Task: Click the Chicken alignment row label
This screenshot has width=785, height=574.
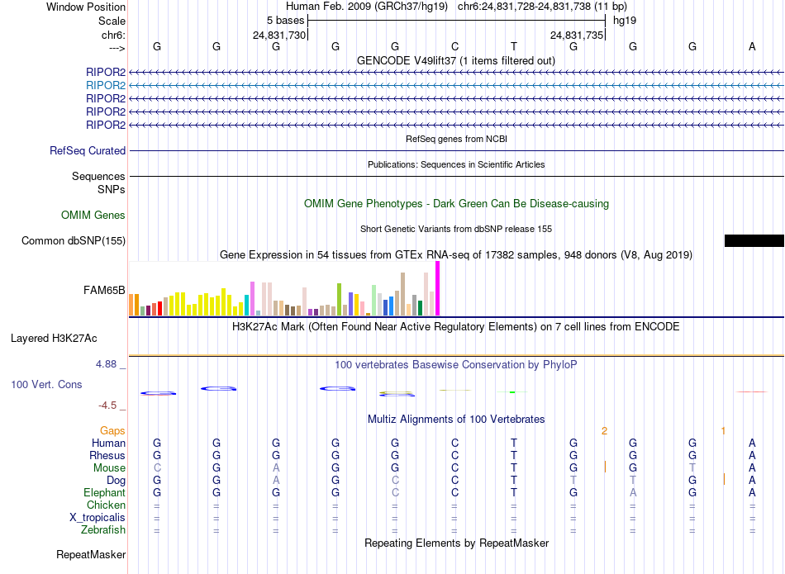Action: coord(106,505)
